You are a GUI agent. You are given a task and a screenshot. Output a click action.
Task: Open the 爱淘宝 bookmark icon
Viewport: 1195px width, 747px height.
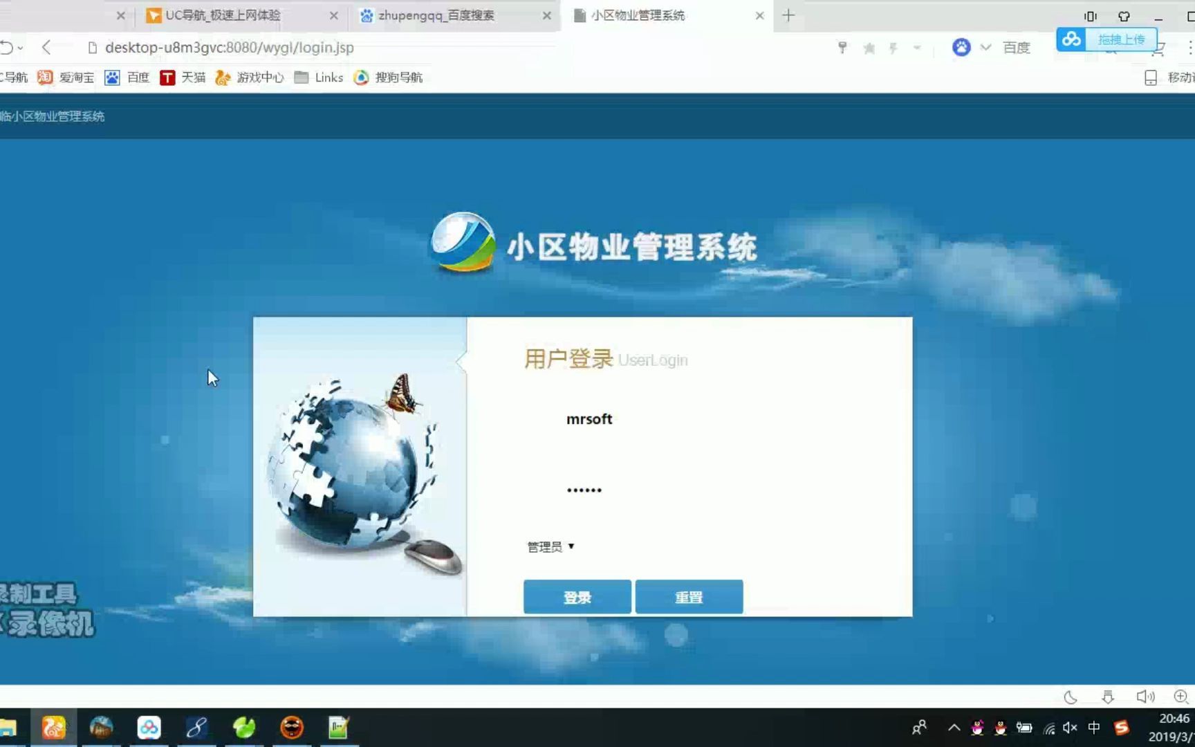(x=44, y=77)
